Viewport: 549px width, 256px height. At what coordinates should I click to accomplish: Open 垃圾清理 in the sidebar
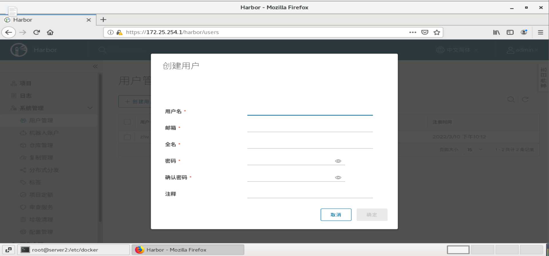41,219
